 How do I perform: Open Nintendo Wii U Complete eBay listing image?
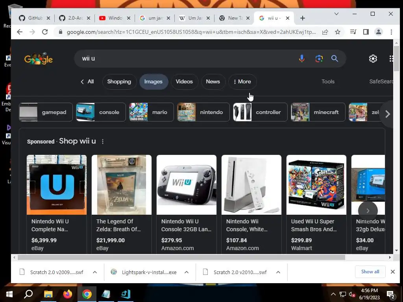(57, 185)
